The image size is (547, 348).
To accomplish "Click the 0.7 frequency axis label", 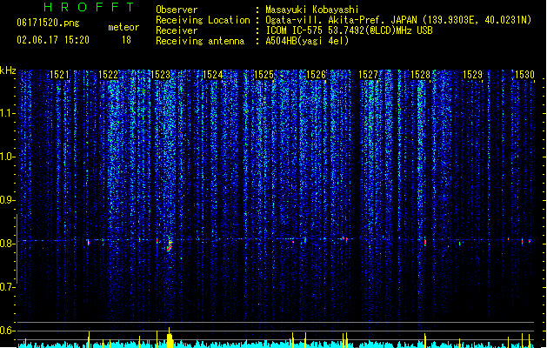I will click(7, 287).
